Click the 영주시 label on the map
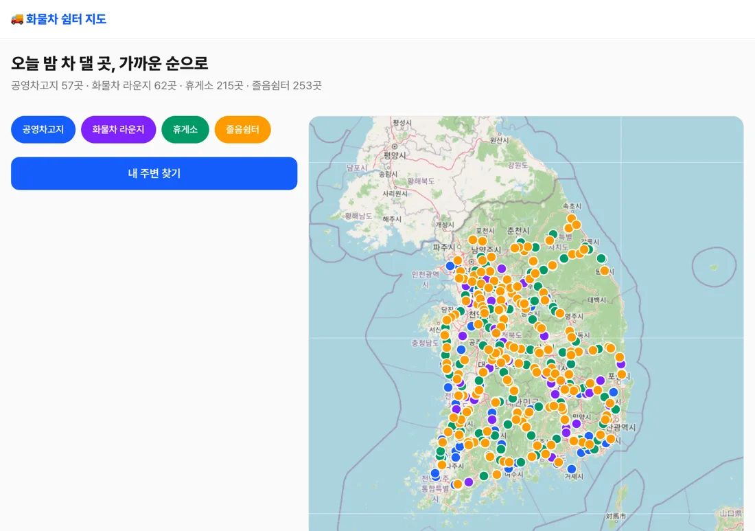The image size is (755, 531). pos(574,317)
